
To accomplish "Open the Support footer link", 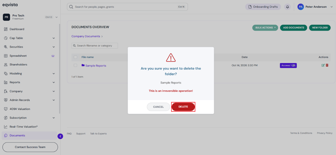I will point(81,134).
